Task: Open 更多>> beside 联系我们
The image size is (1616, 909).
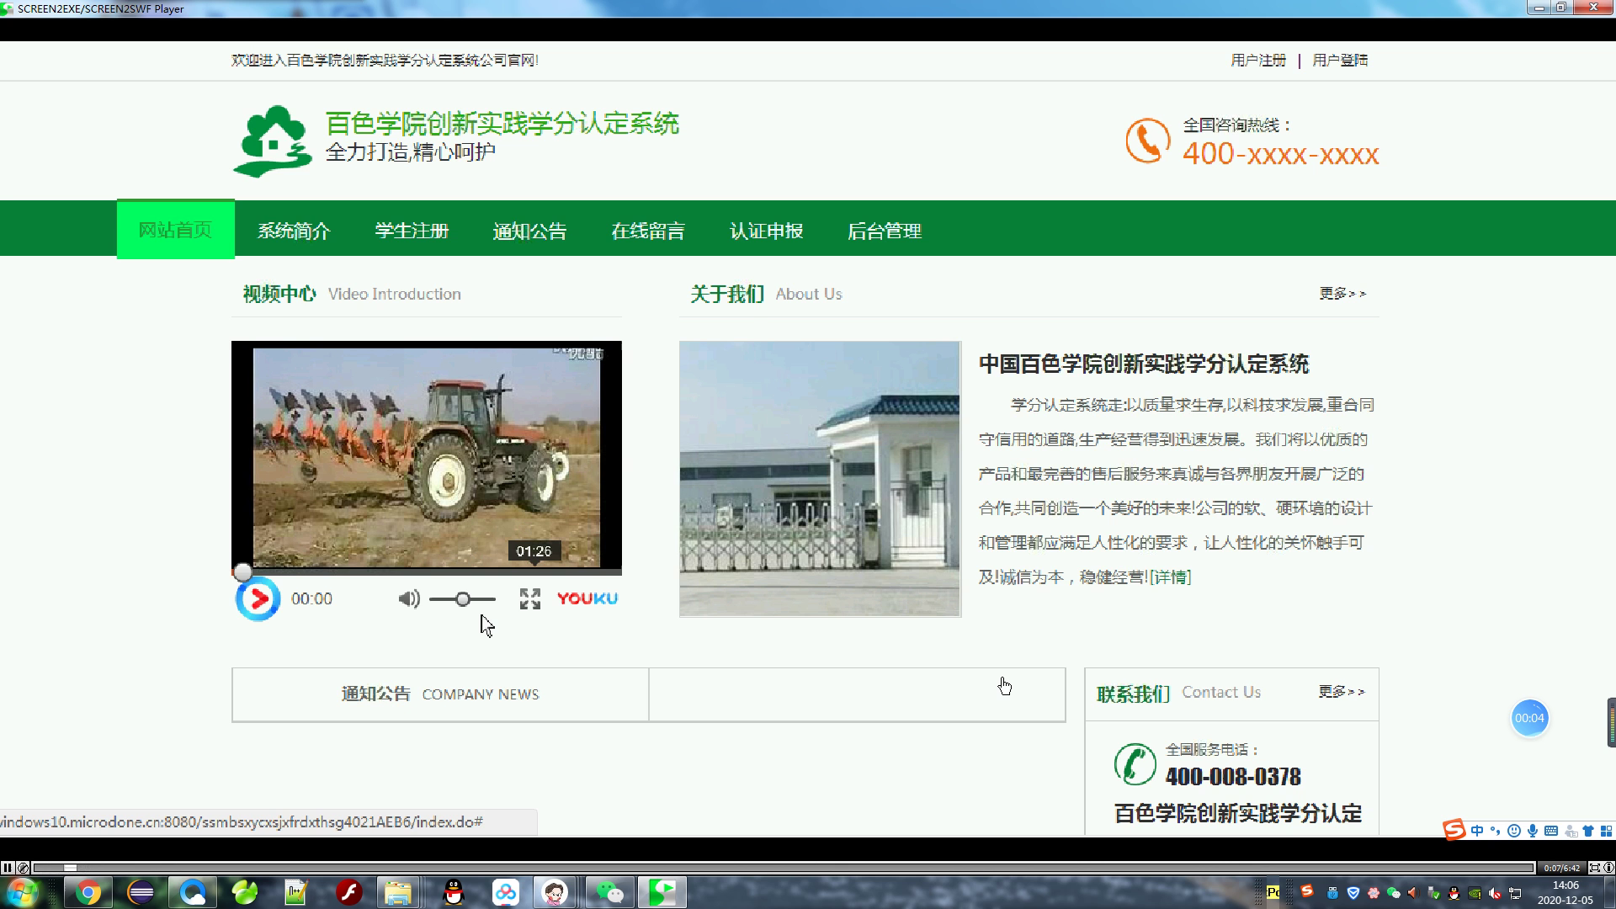Action: 1342,692
